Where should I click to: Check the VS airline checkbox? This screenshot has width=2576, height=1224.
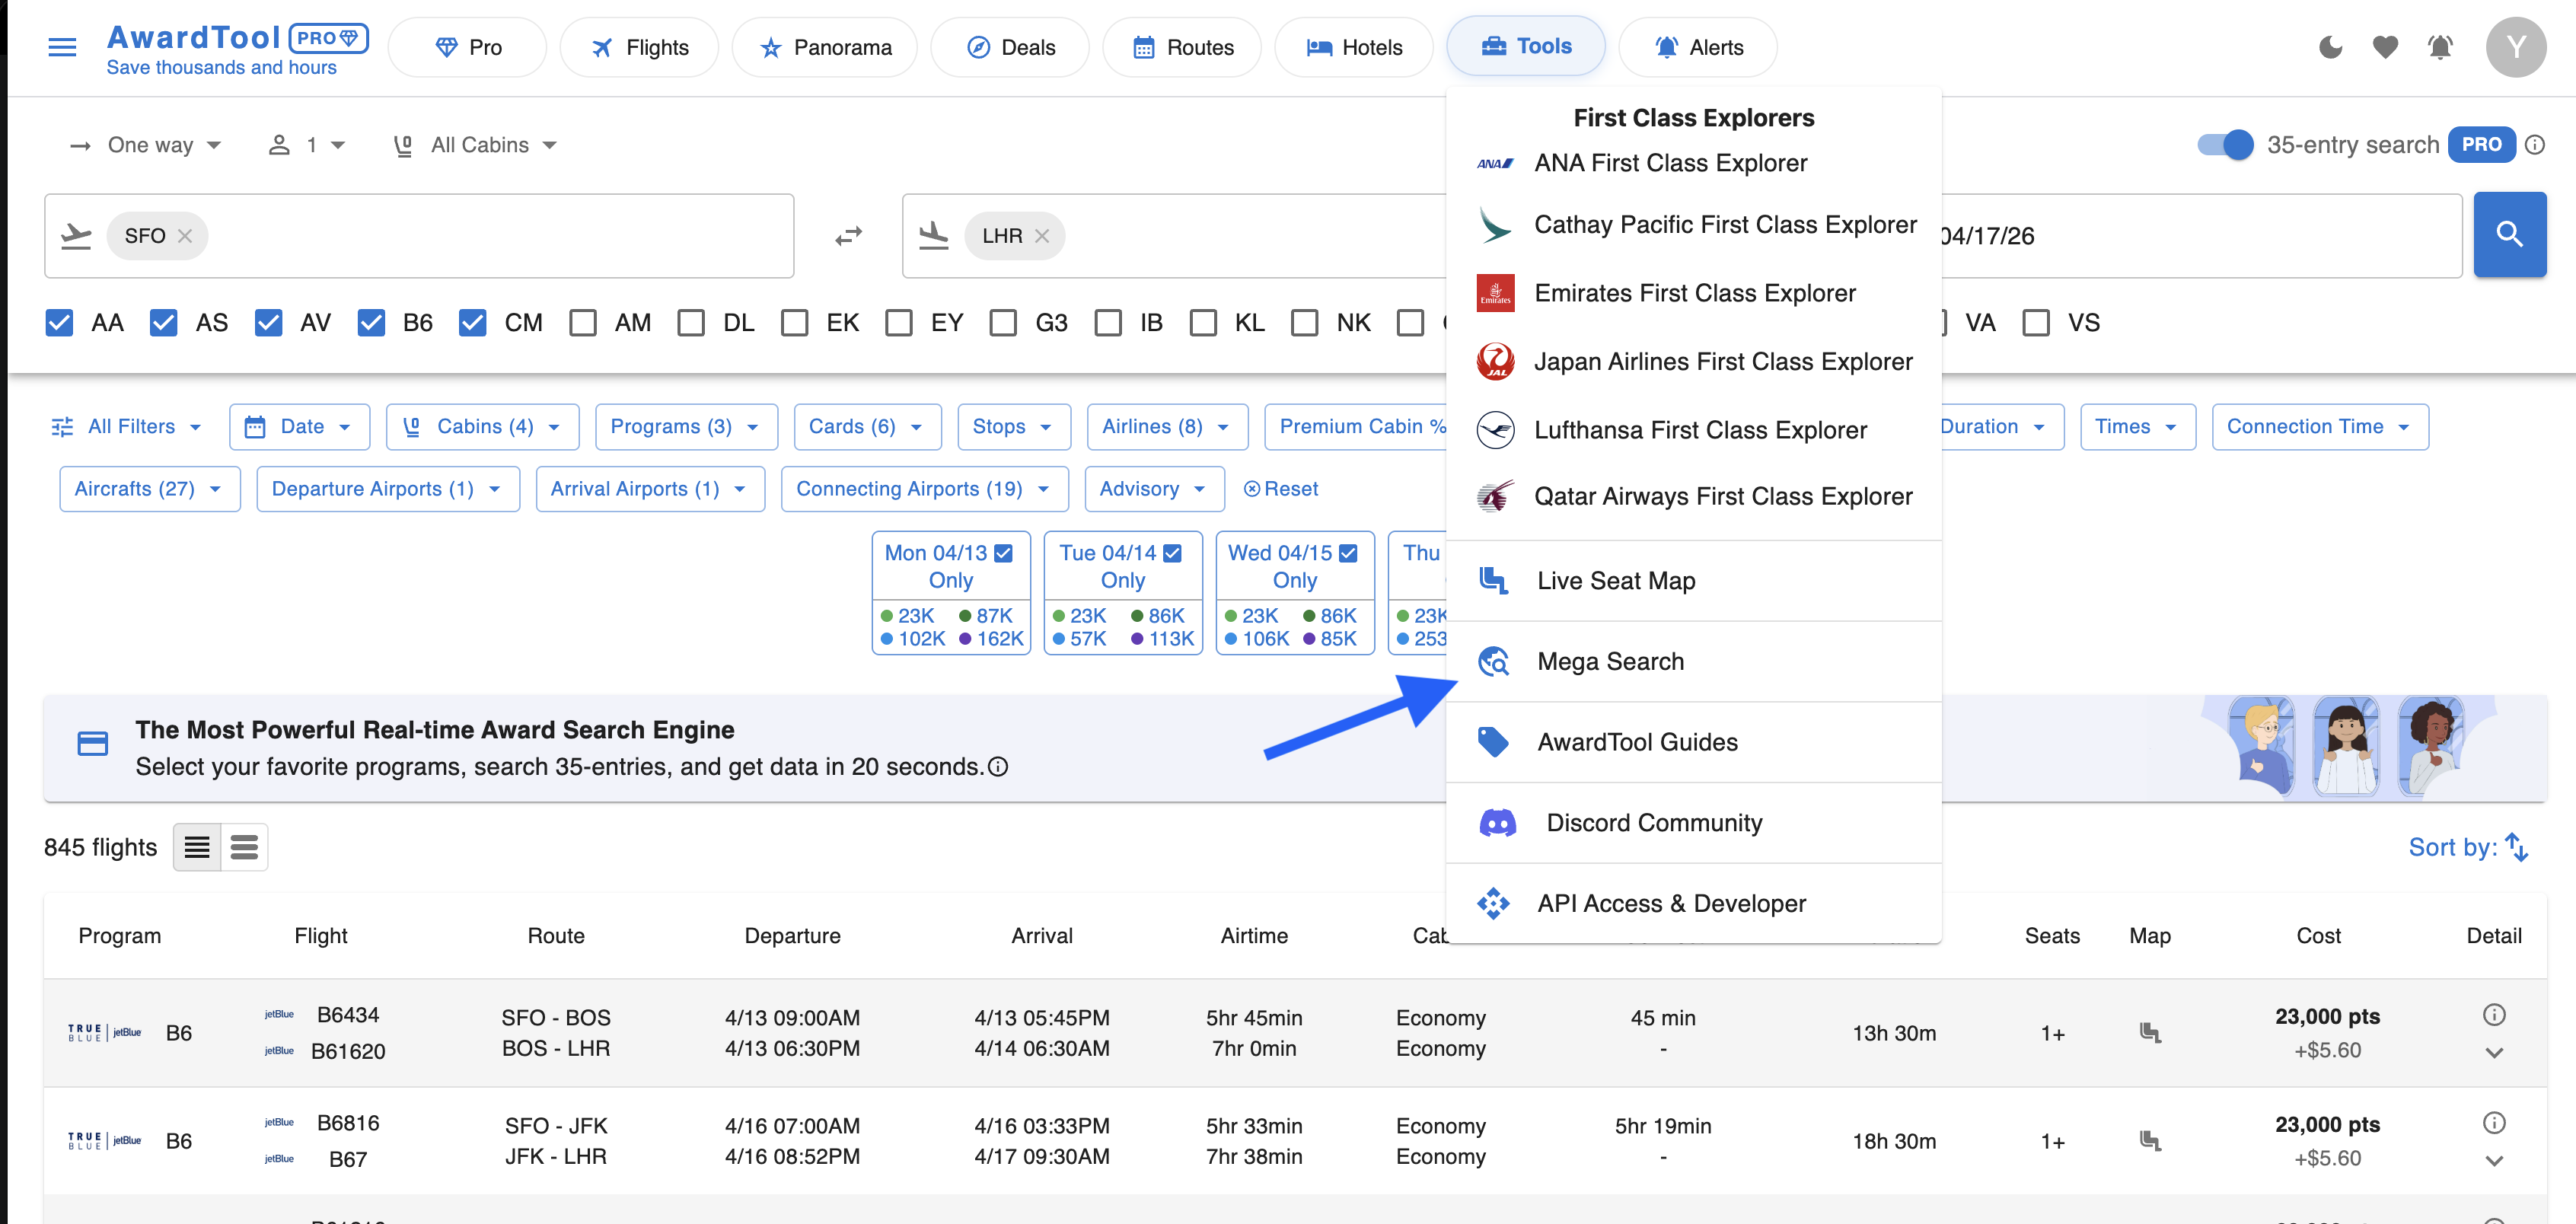point(2036,323)
